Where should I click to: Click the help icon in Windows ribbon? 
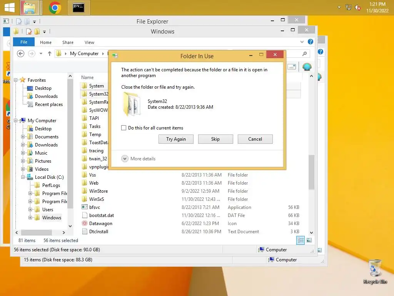click(311, 42)
